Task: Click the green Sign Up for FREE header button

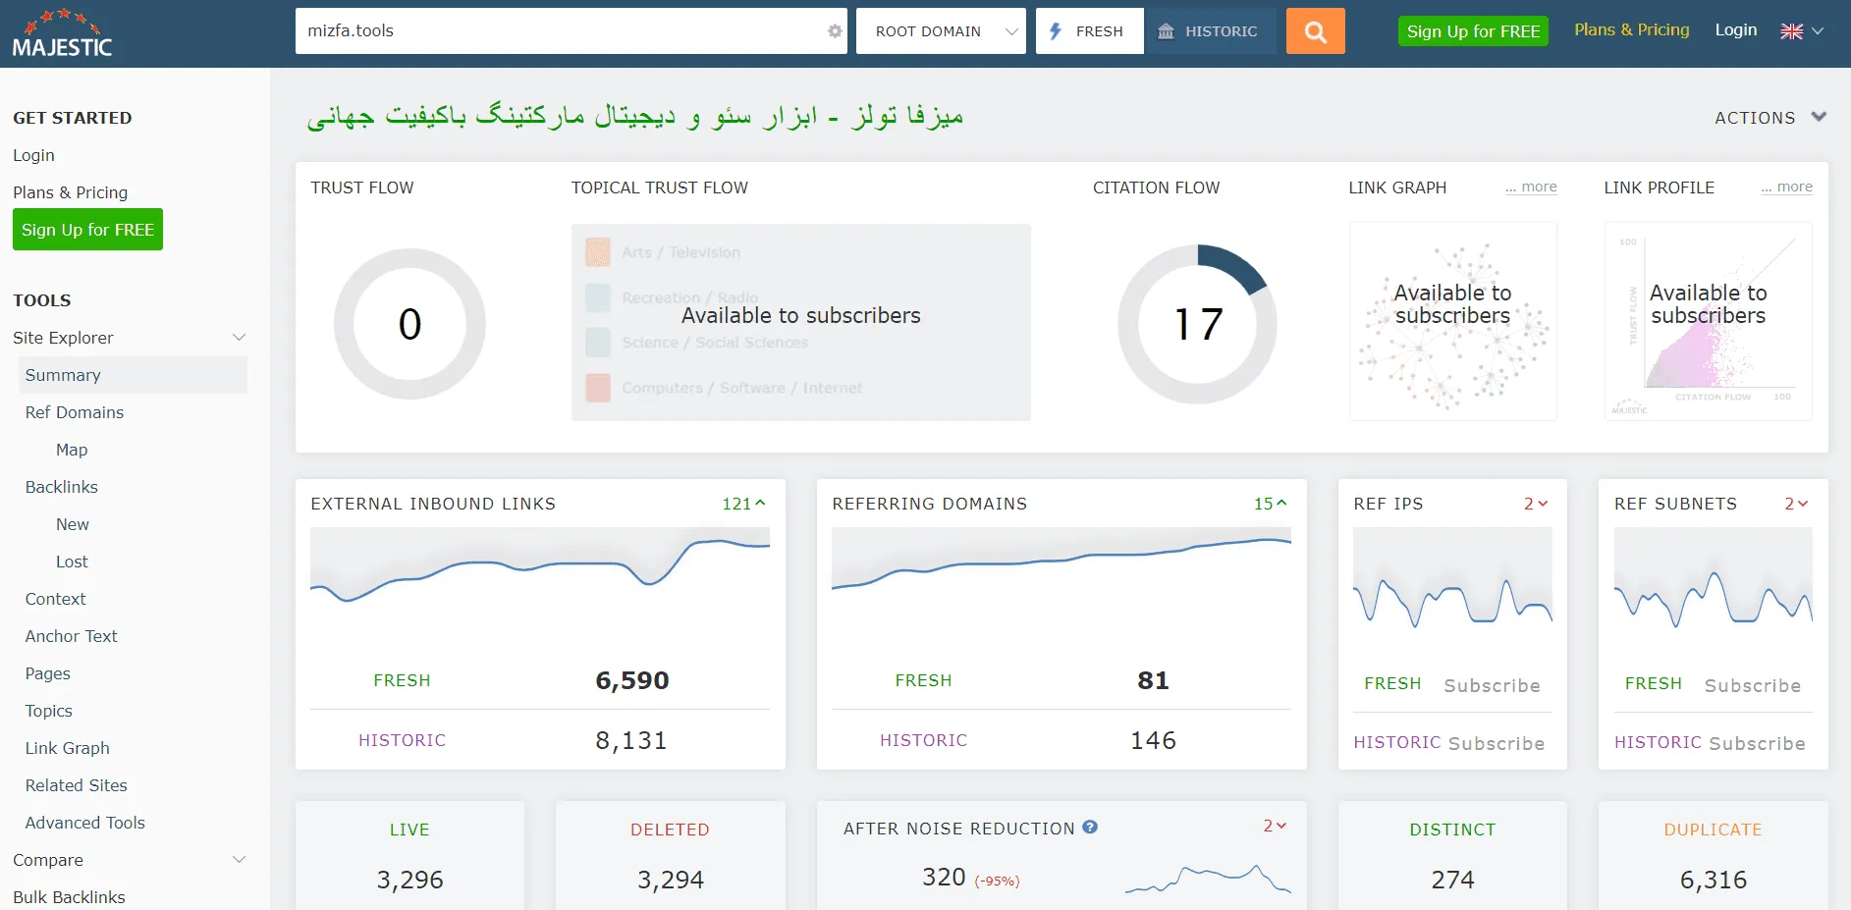Action: (1473, 31)
